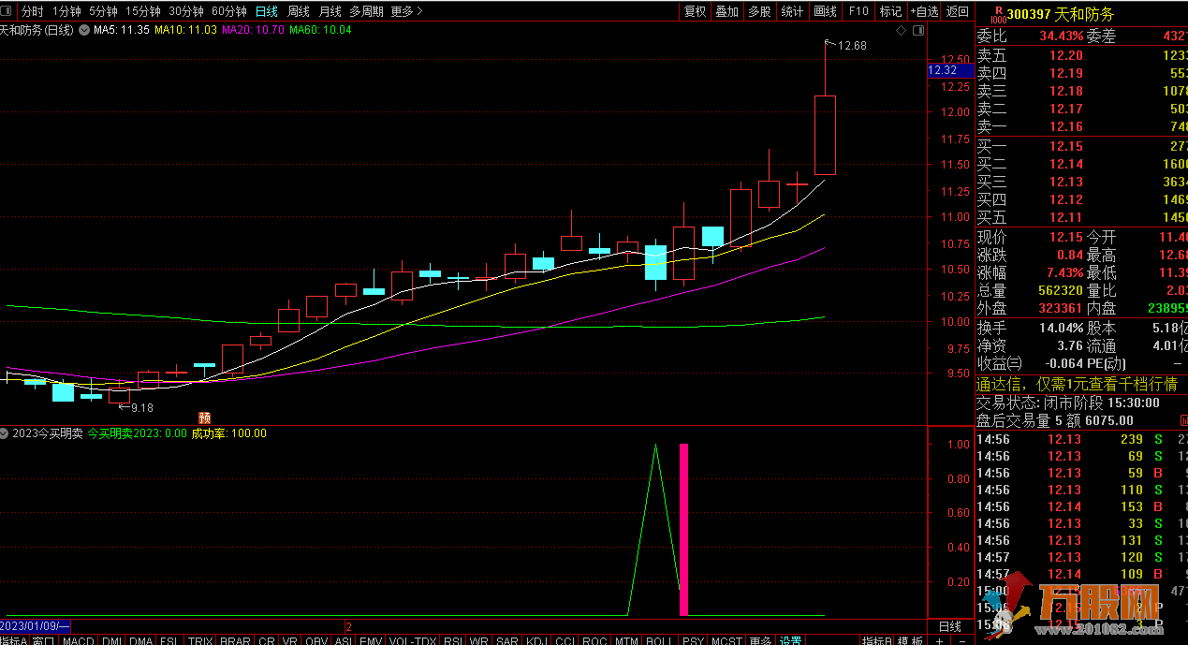Open the 更多 timeframe menu
This screenshot has width=1188, height=645.
[x=407, y=11]
